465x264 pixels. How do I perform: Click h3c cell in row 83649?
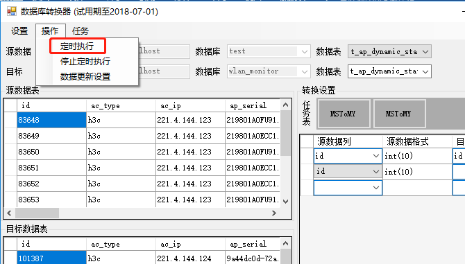121,136
